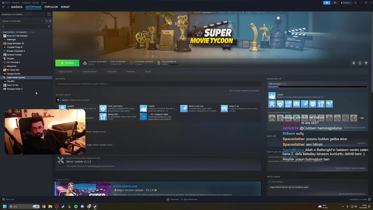Switch to the MAĞAZA tab
373x210 pixels.
(17, 7)
